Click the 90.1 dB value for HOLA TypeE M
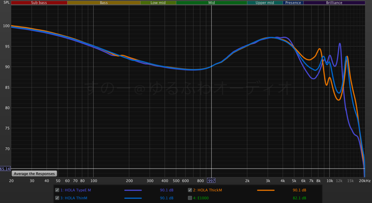 167,190
